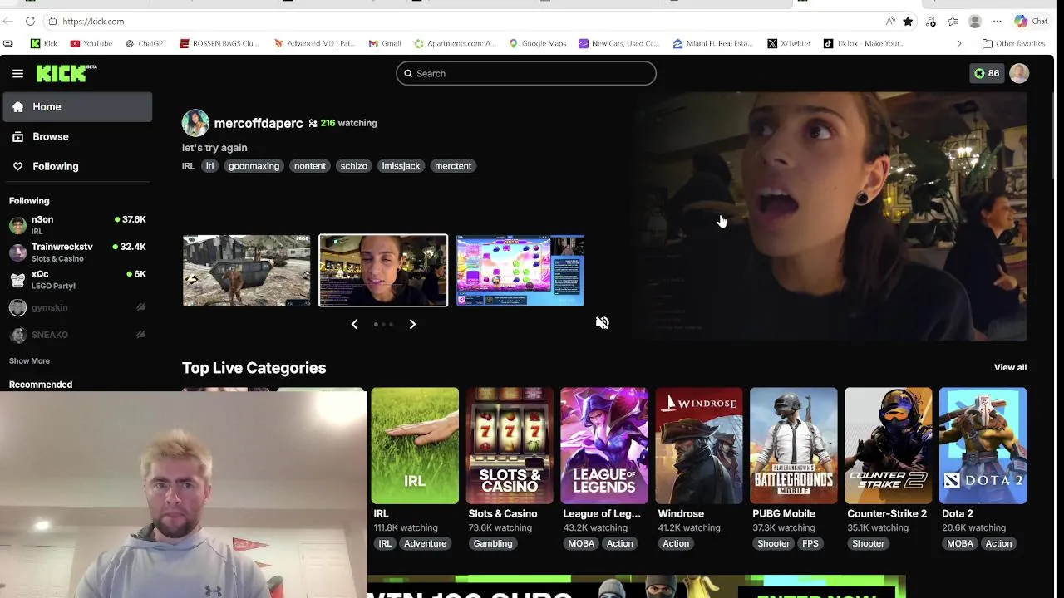Expand Following list with Show More

tap(29, 361)
